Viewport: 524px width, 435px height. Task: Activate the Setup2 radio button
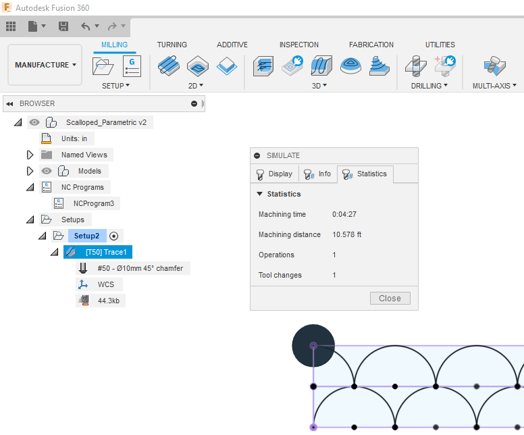(x=114, y=236)
